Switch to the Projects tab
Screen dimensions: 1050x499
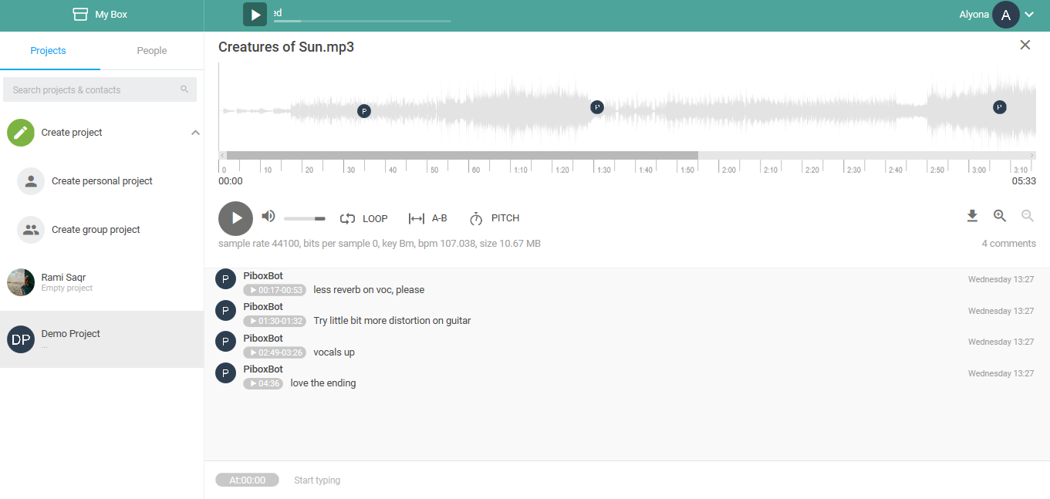point(49,51)
